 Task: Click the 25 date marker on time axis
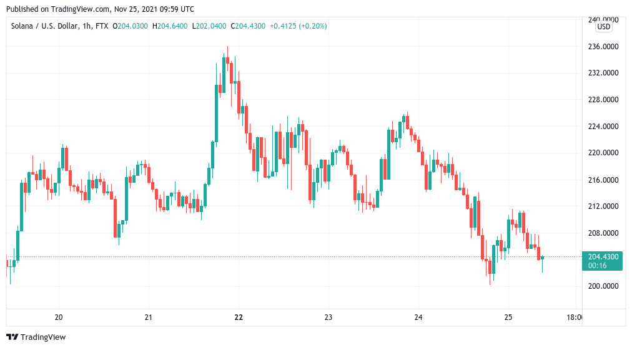click(x=508, y=317)
